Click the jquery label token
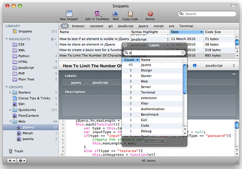Image resolution: width=242 pixels, height=169 pixels. tap(76, 83)
